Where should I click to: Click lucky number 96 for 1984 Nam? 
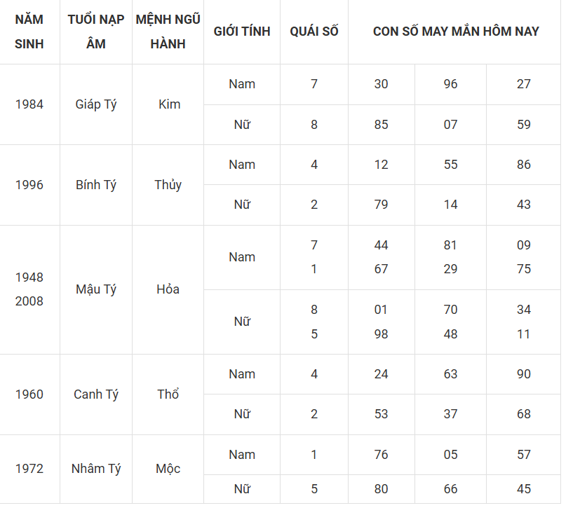click(x=450, y=84)
